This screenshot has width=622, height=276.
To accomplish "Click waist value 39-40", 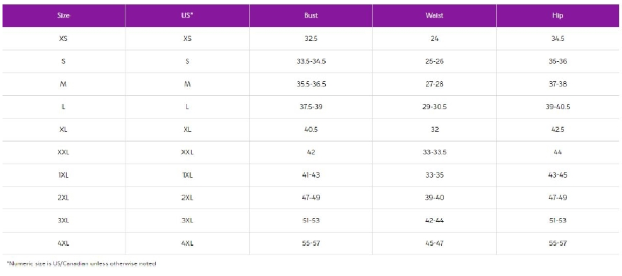I will (x=434, y=197).
